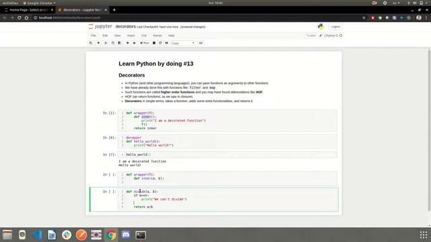Open the Kernel menu in Jupyter
The image size is (431, 242).
157,36
